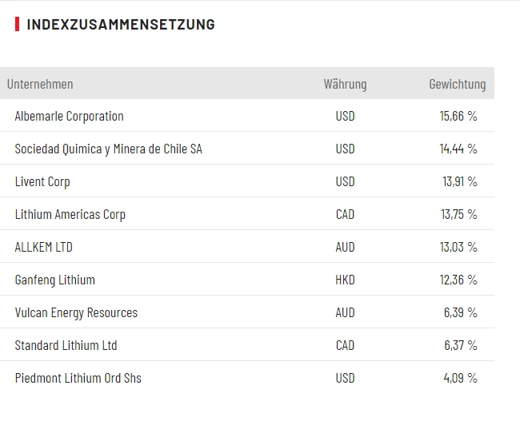Click CAD currency in Lithium Americas row
The width and height of the screenshot is (520, 429).
pyautogui.click(x=345, y=214)
